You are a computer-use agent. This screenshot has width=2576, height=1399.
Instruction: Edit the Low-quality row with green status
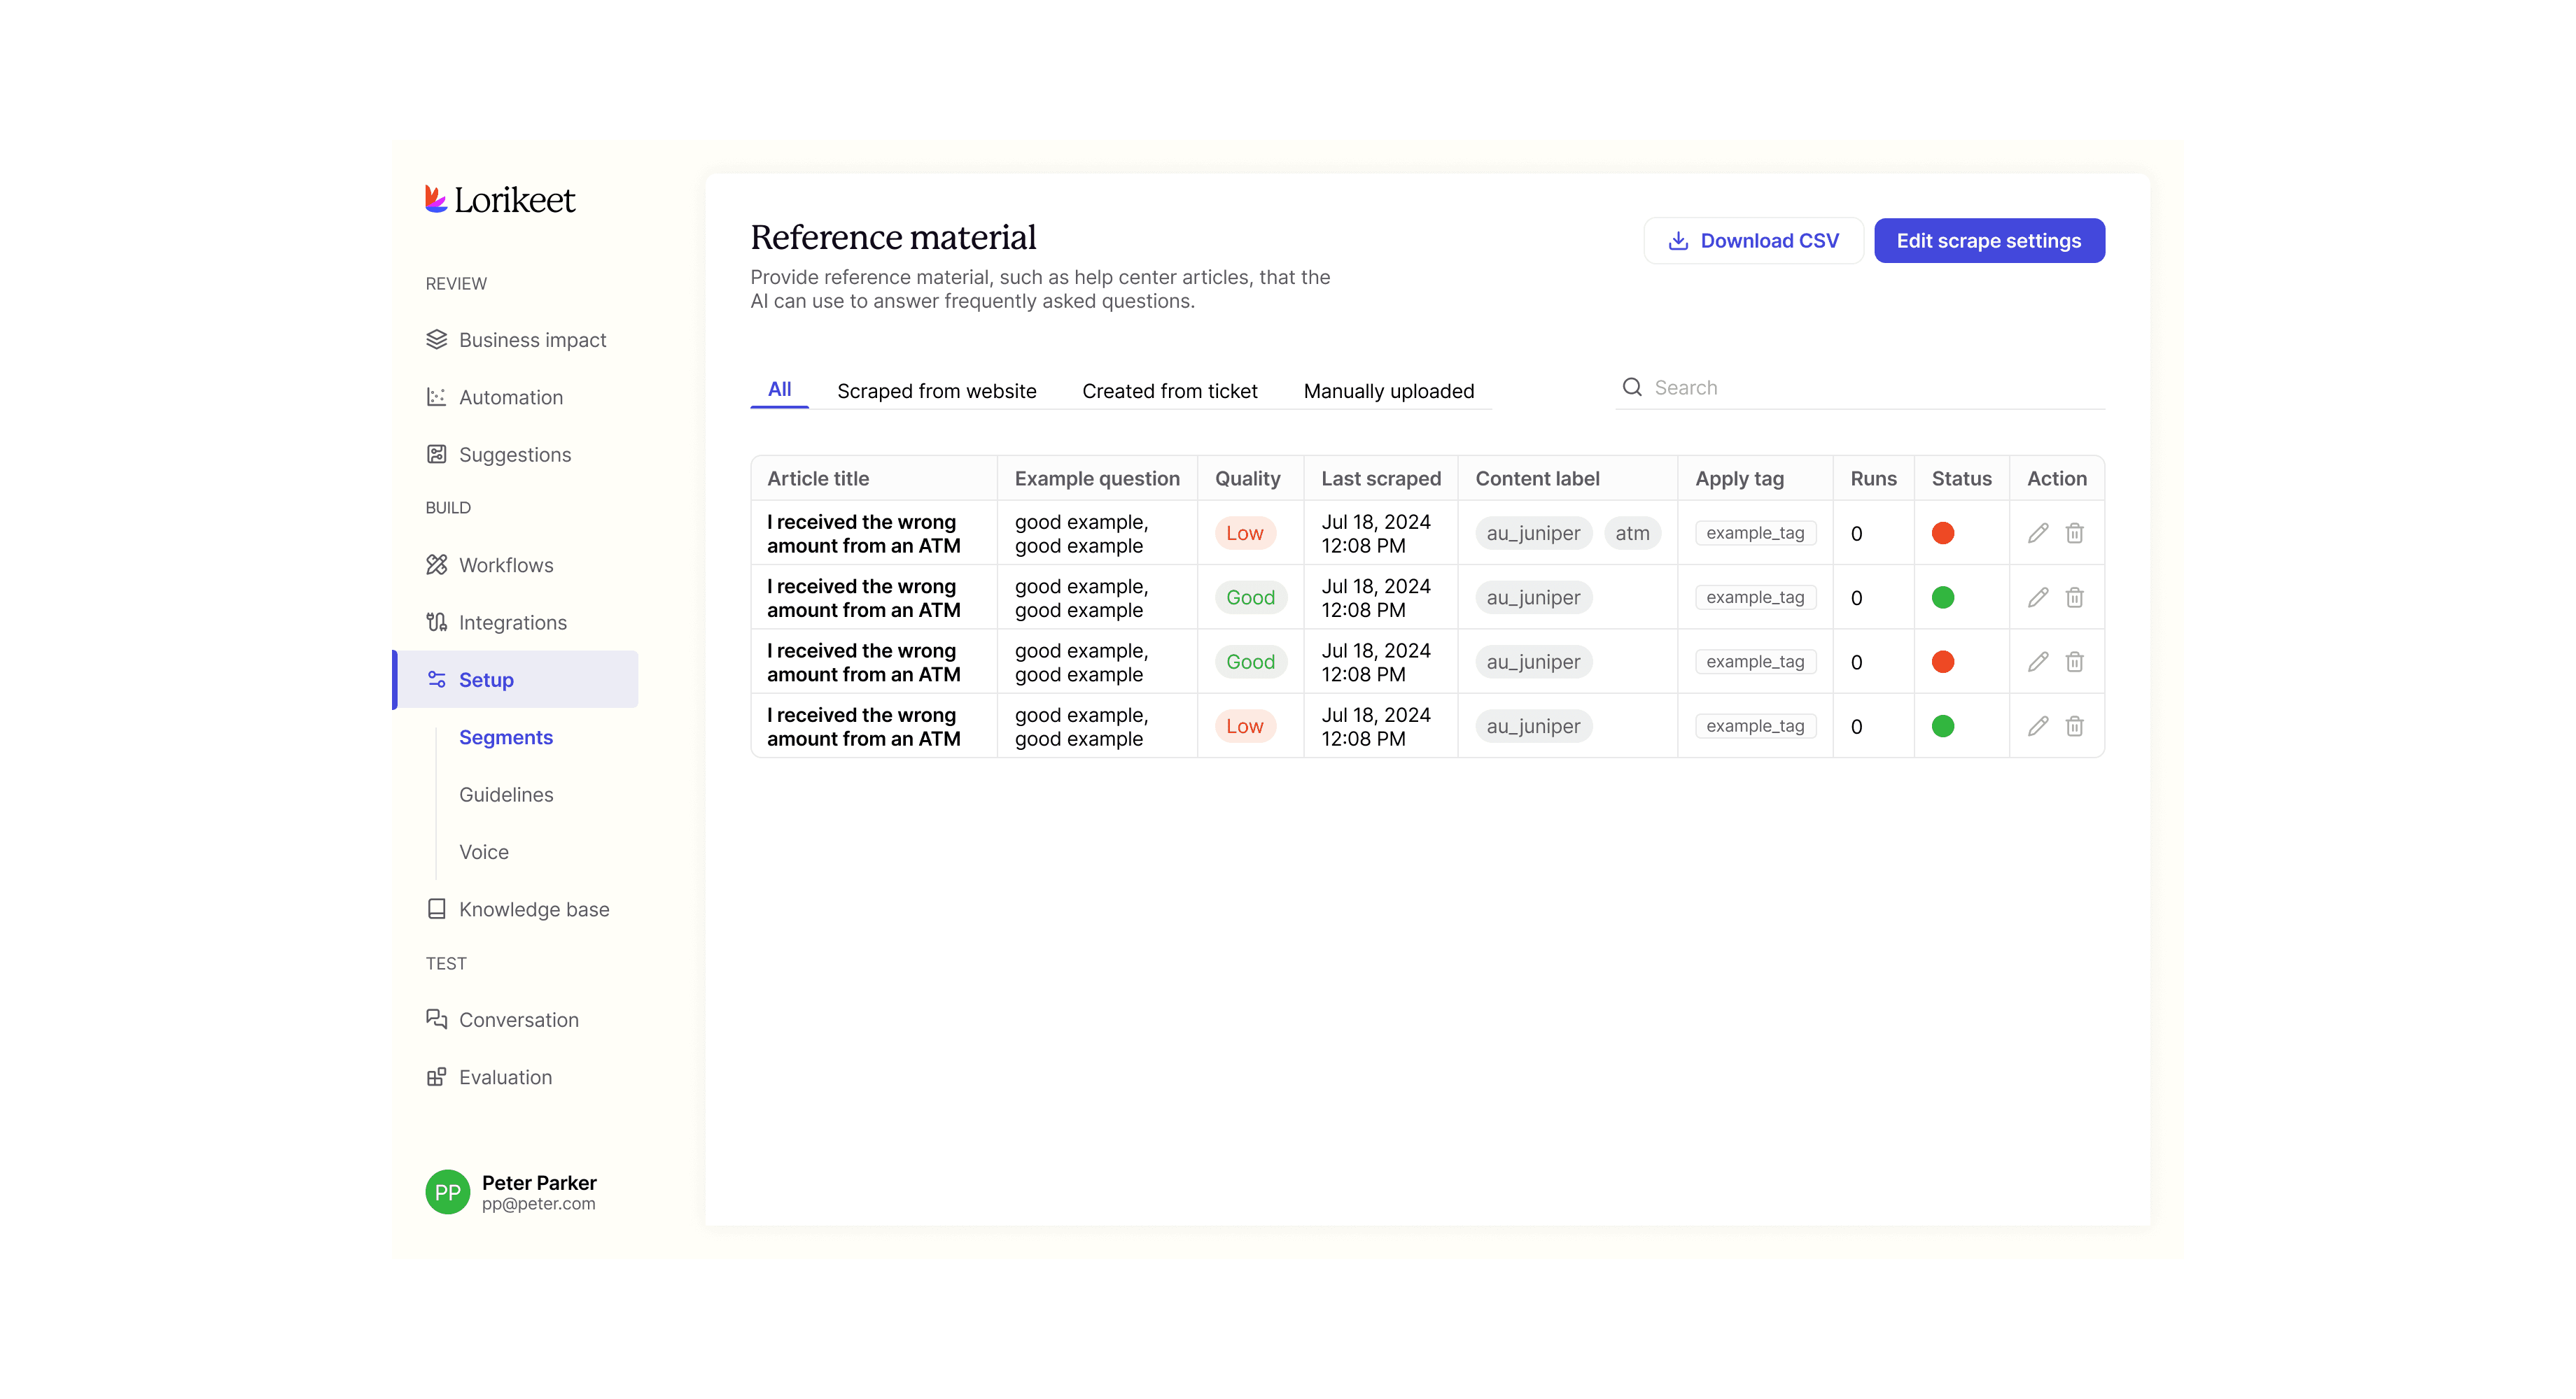tap(2038, 727)
